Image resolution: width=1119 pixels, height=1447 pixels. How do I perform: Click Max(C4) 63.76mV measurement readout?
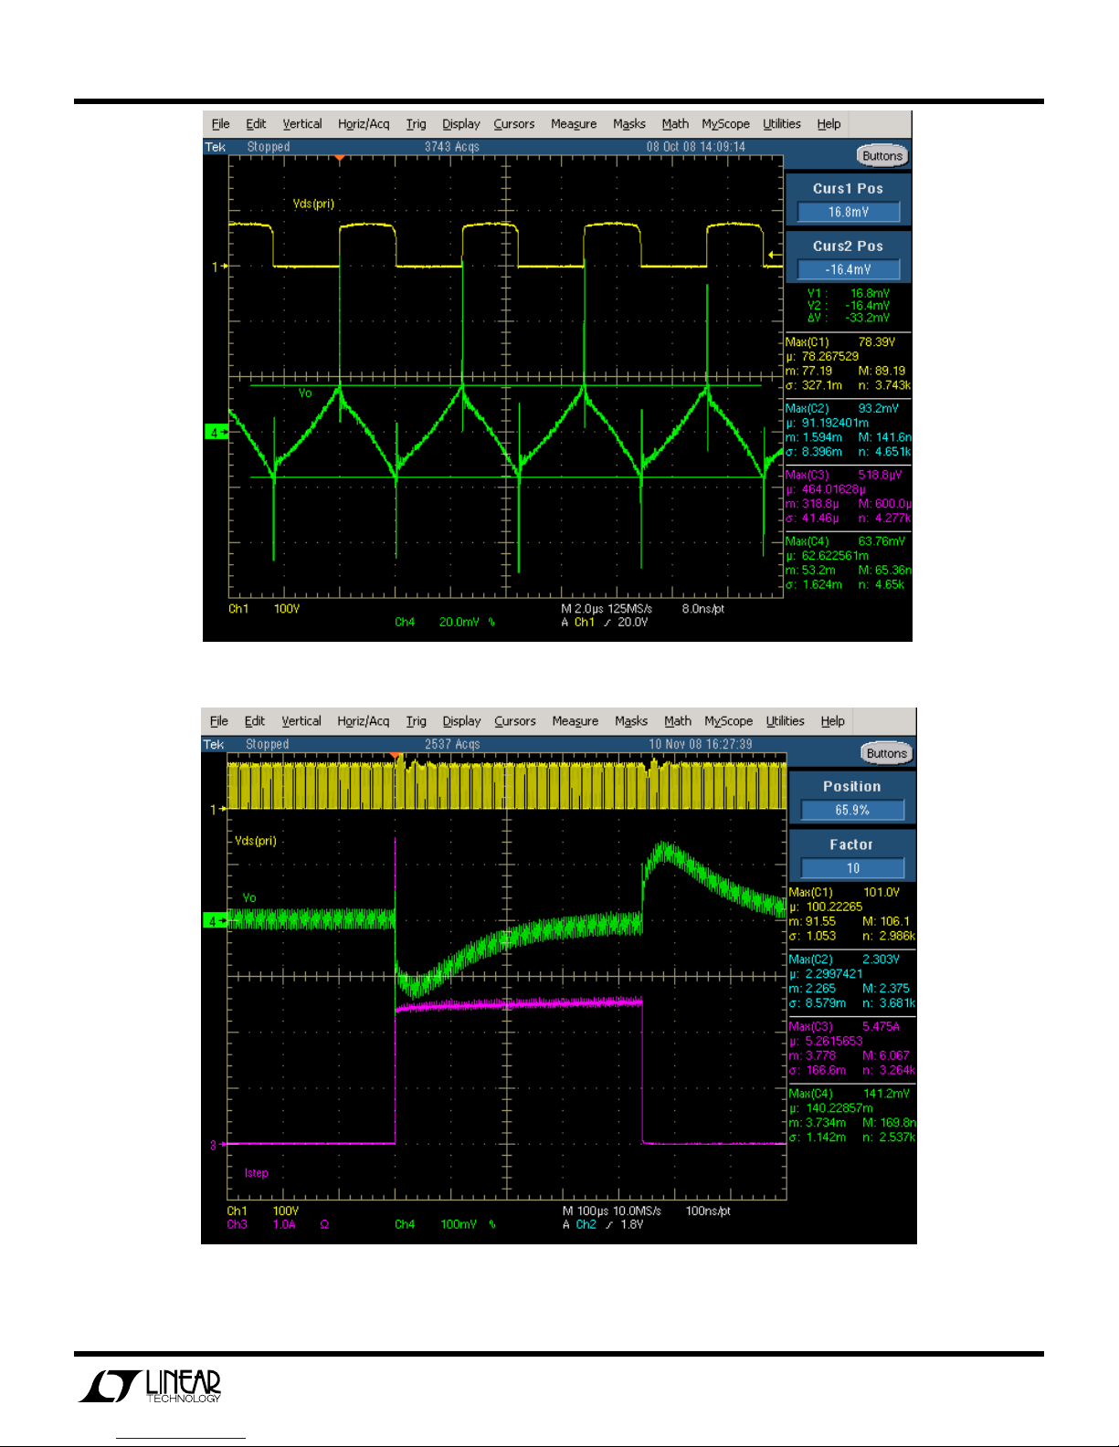pos(845,541)
